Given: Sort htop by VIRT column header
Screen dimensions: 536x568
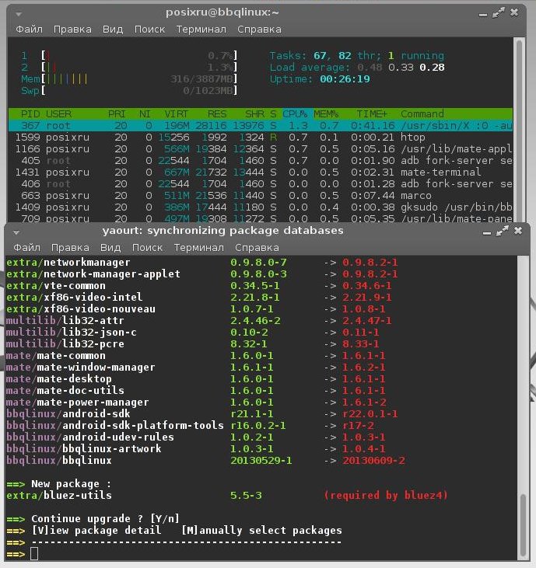Looking at the screenshot, I should (177, 114).
